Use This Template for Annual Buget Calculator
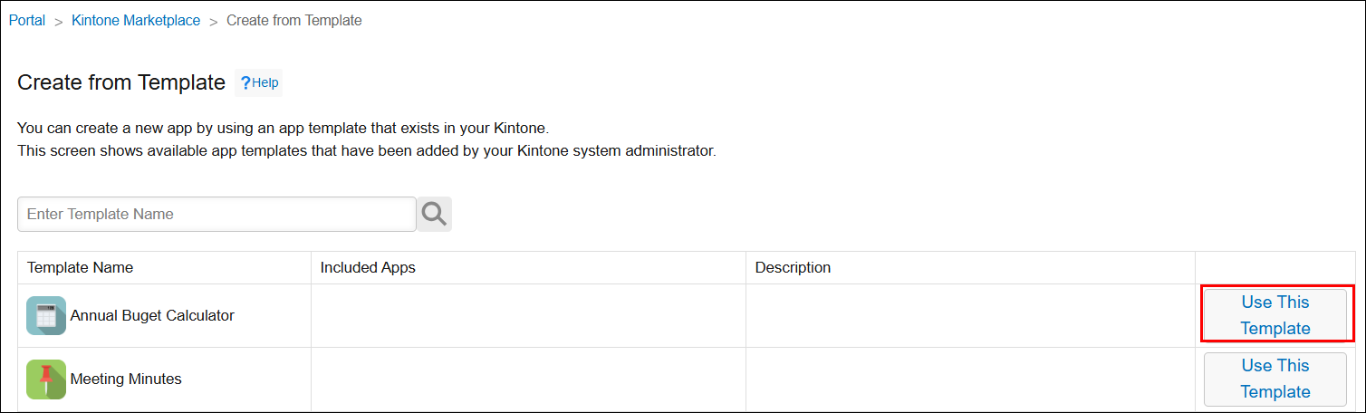The image size is (1366, 413). coord(1275,315)
